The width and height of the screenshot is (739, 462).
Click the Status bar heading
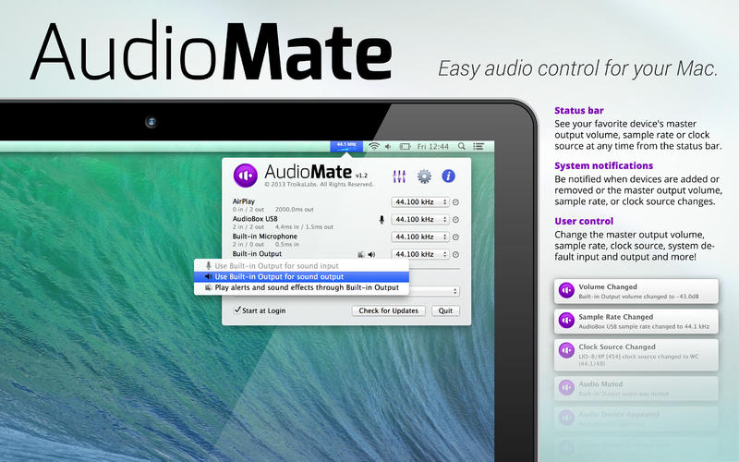click(579, 110)
